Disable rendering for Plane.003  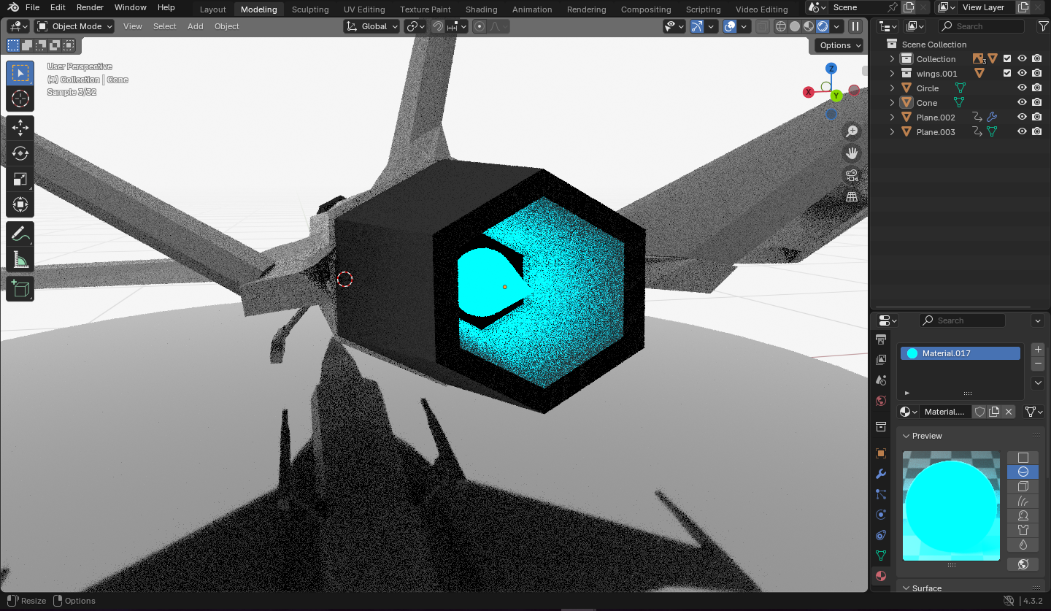click(x=1037, y=132)
